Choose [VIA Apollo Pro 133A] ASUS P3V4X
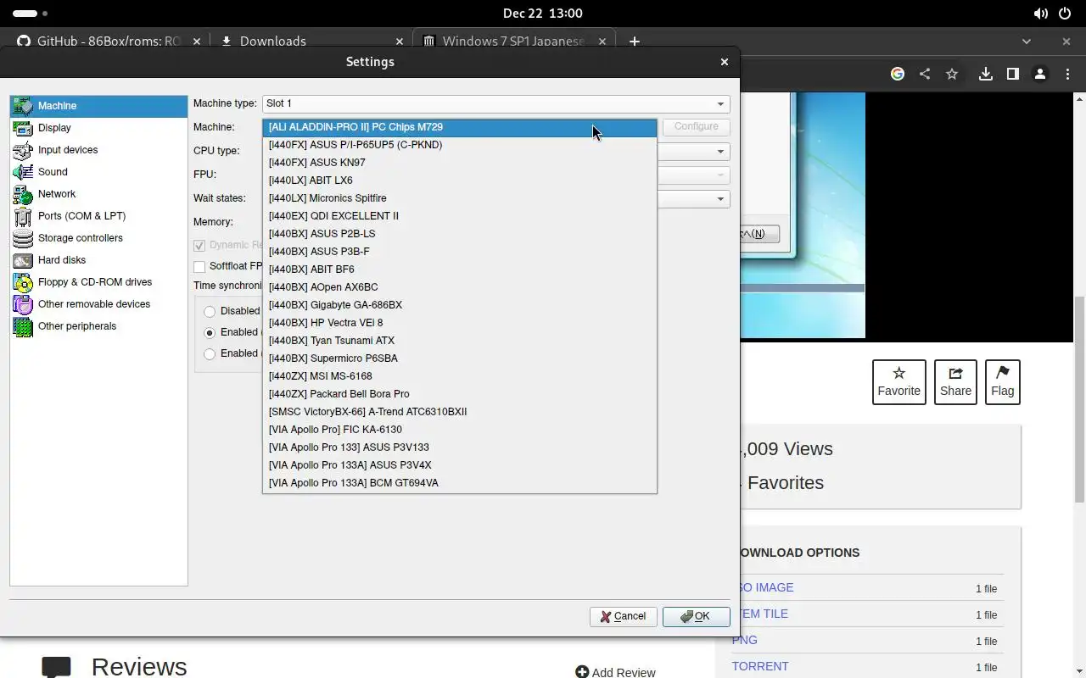This screenshot has height=678, width=1086. click(x=459, y=465)
